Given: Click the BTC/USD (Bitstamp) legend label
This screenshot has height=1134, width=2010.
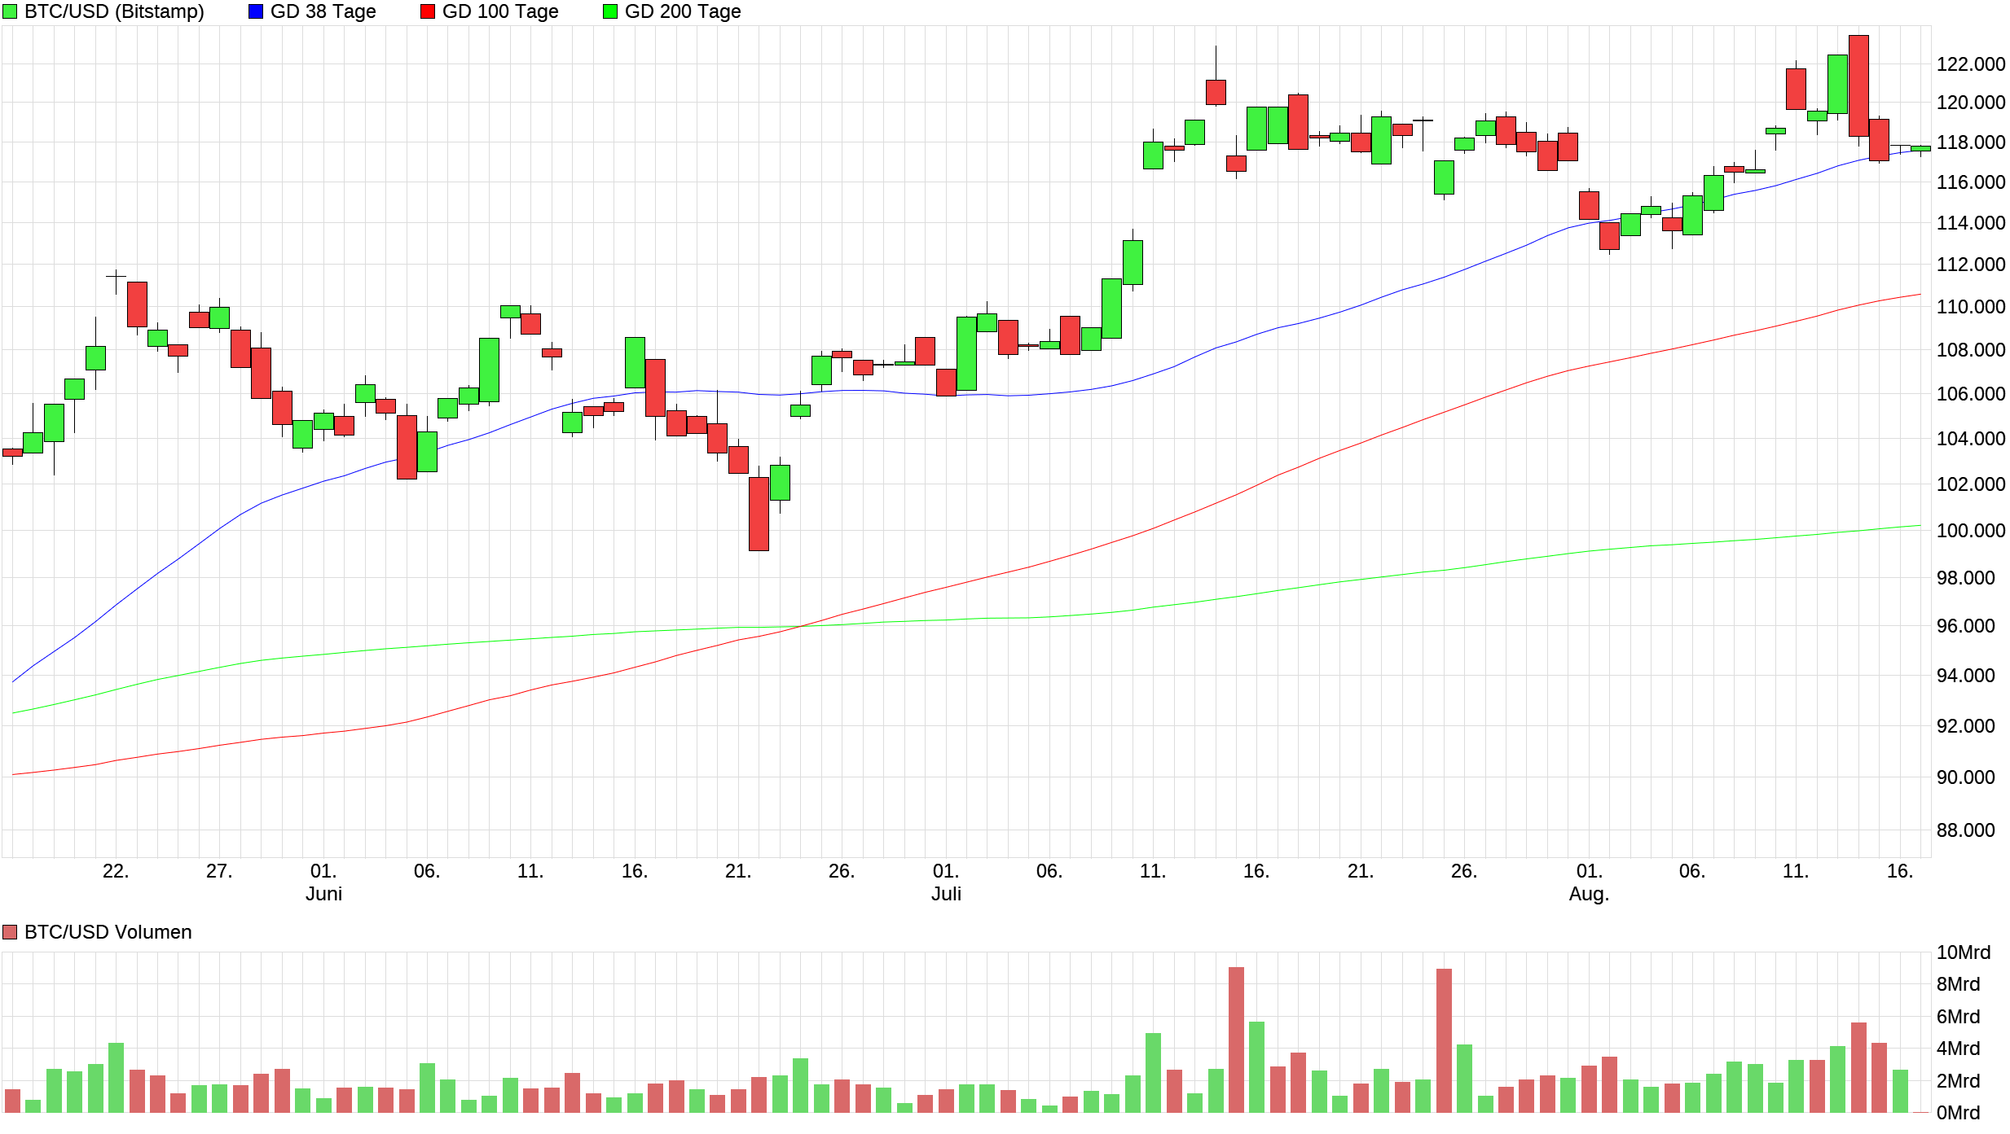Looking at the screenshot, I should coord(114,11).
